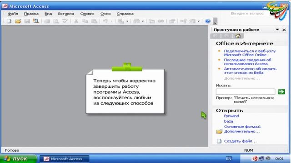Click the OfficeLinks toolbar icon

[x=121, y=21]
